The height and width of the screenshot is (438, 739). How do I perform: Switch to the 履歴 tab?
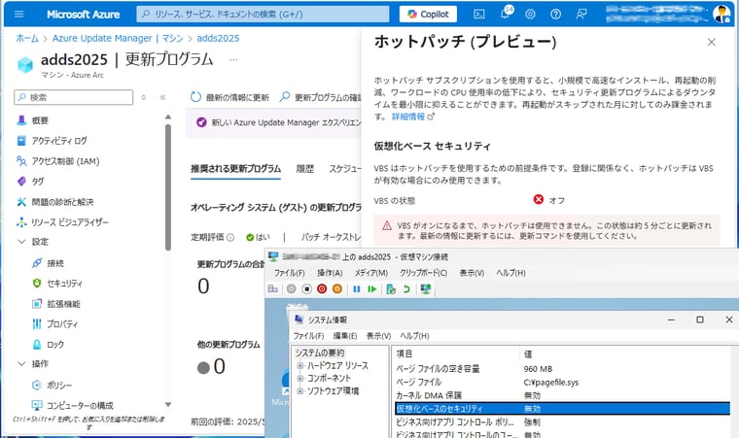coord(305,169)
